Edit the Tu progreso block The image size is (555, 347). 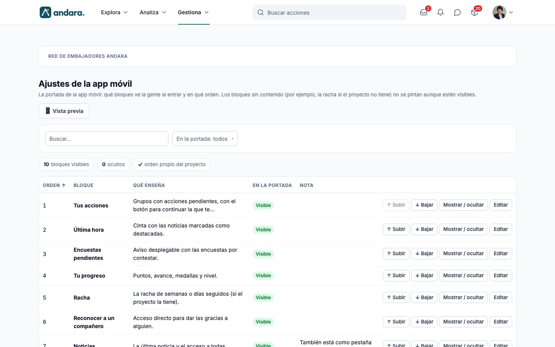(x=501, y=276)
